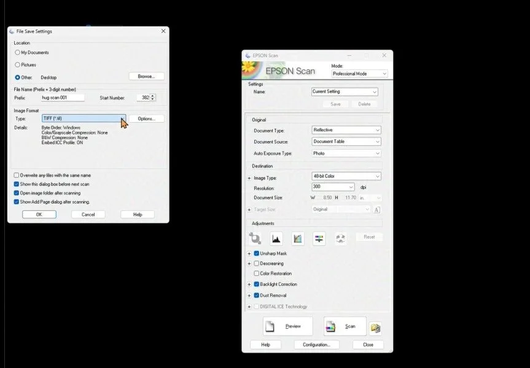Uncheck Backlight Correction
The width and height of the screenshot is (530, 368).
[x=257, y=284]
